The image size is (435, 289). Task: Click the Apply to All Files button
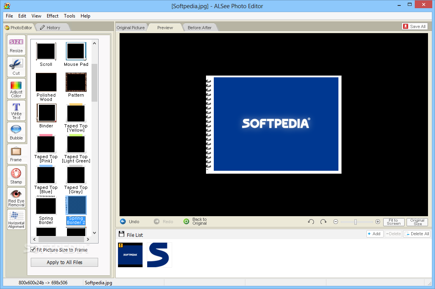[x=64, y=262]
